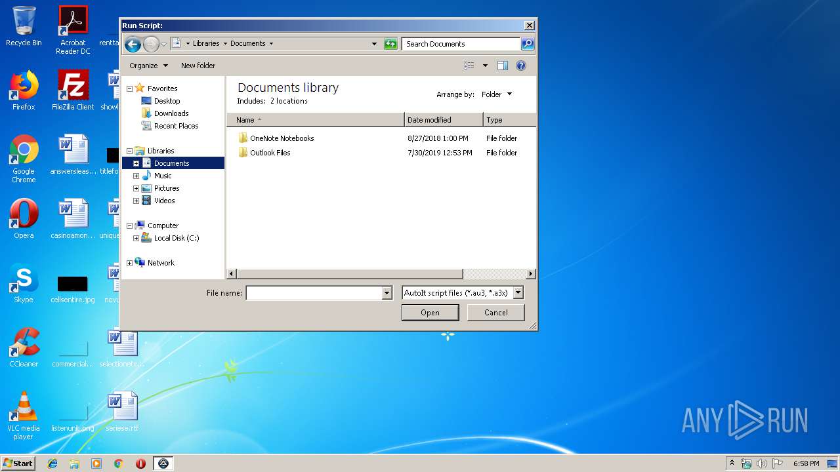Viewport: 840px width, 472px height.
Task: Select Desktop under Favorites
Action: pyautogui.click(x=167, y=101)
